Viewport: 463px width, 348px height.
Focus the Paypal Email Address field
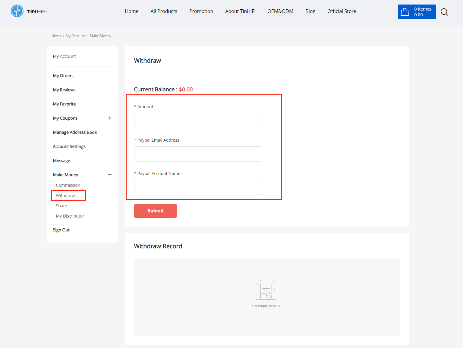click(x=198, y=154)
